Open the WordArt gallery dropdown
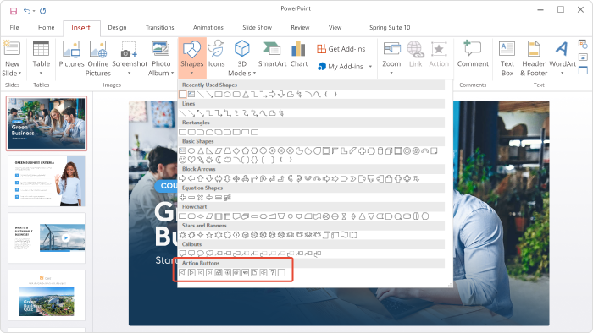Screen dimensions: 593x333 pyautogui.click(x=562, y=73)
